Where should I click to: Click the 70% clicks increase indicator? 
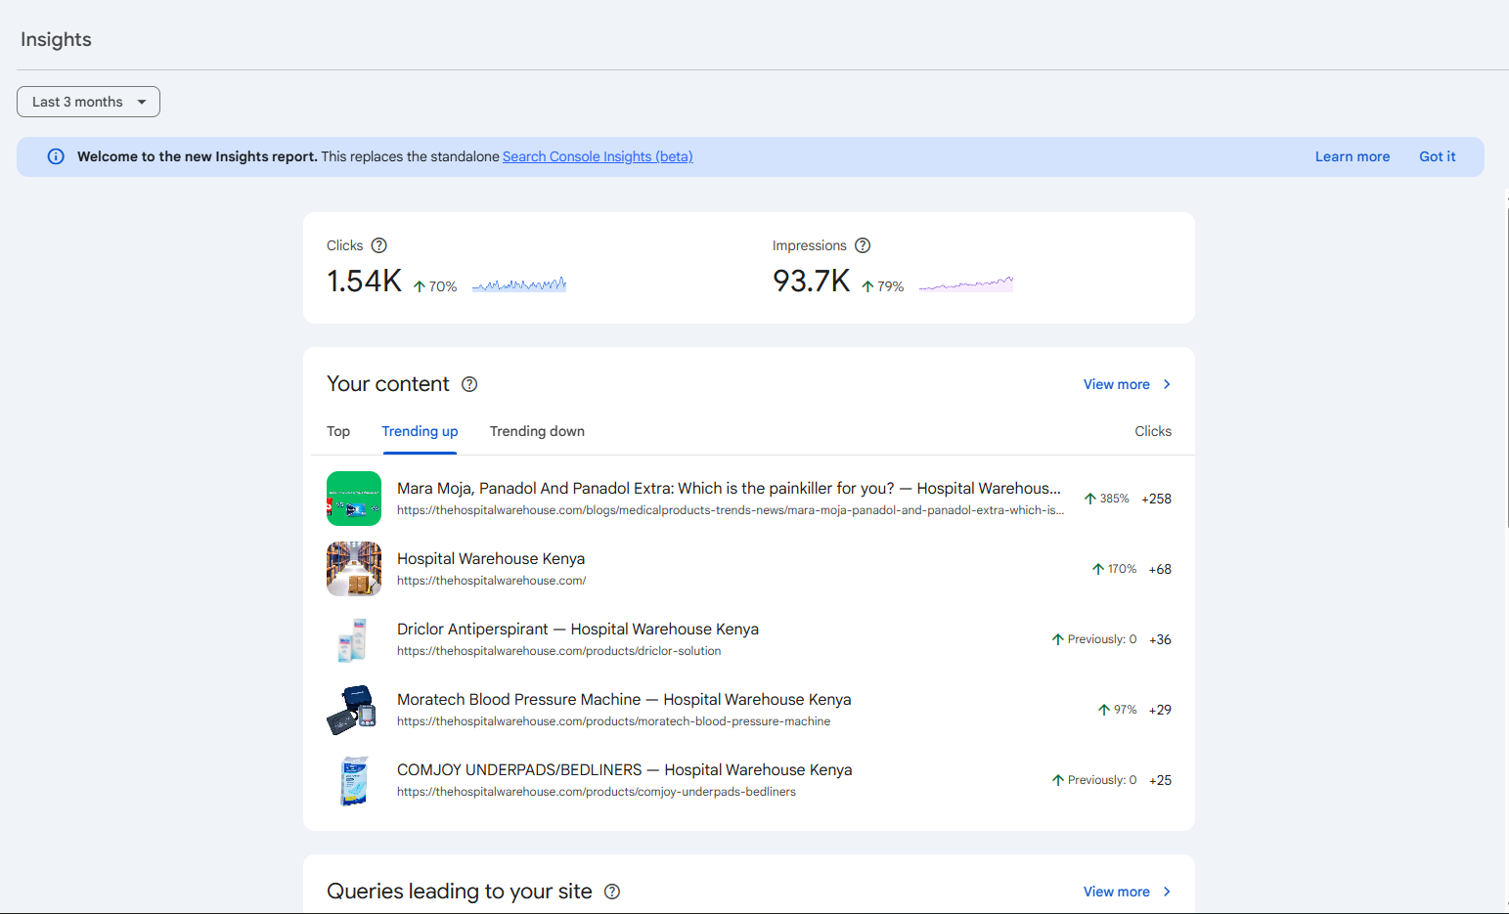point(435,286)
